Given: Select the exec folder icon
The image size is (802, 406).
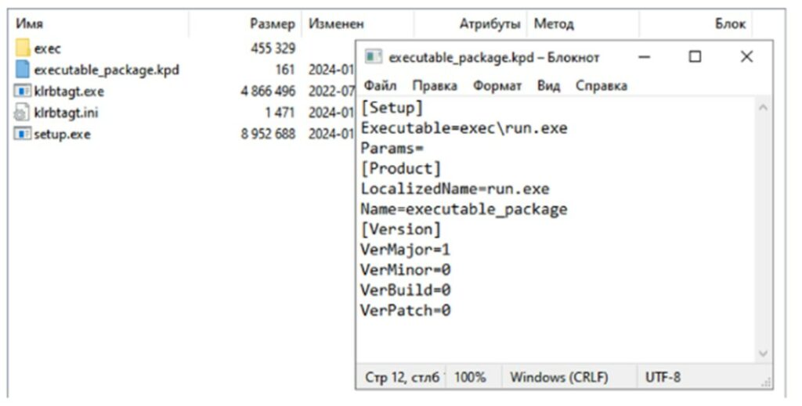Looking at the screenshot, I should click(22, 49).
